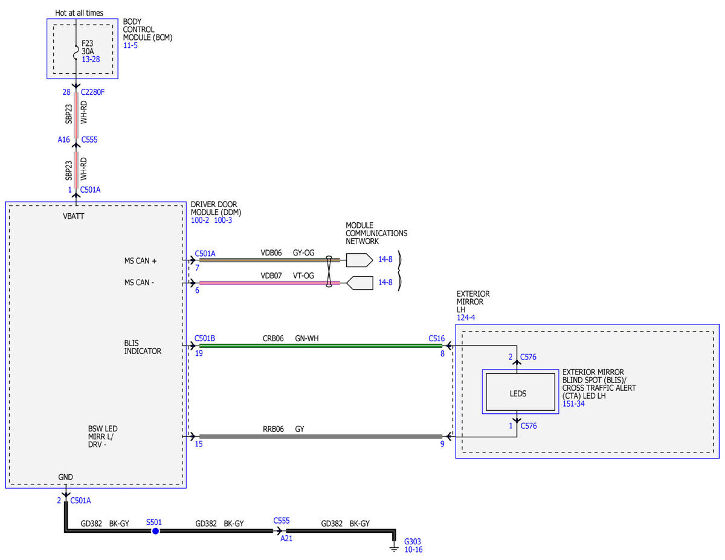This screenshot has height=560, width=725.
Task: Click the G303 ground symbol
Action: [393, 547]
